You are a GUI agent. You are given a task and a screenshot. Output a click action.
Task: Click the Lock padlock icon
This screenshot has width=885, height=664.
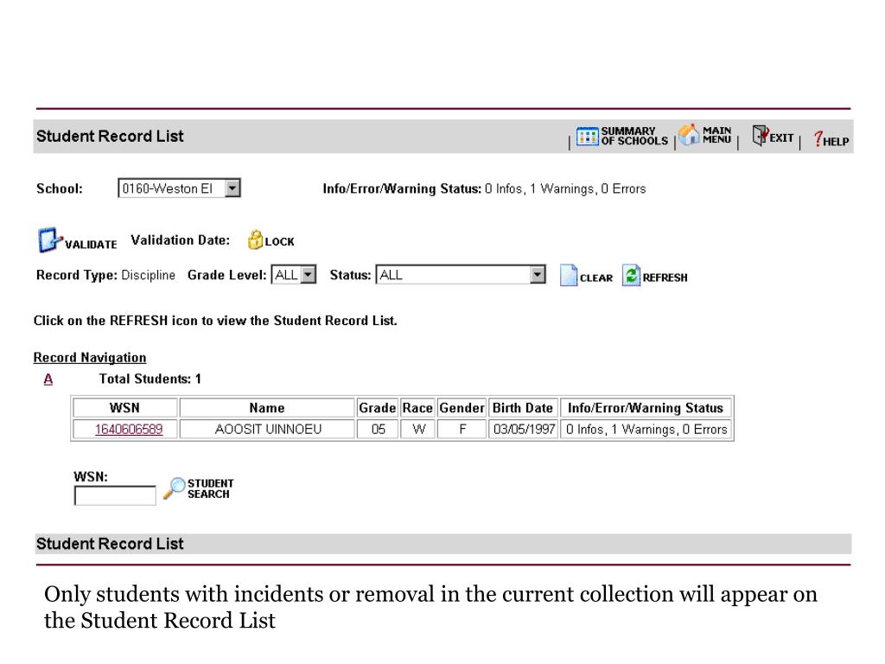255,239
